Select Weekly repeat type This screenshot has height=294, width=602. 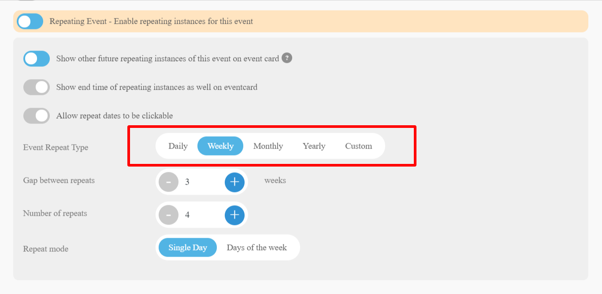(x=220, y=146)
